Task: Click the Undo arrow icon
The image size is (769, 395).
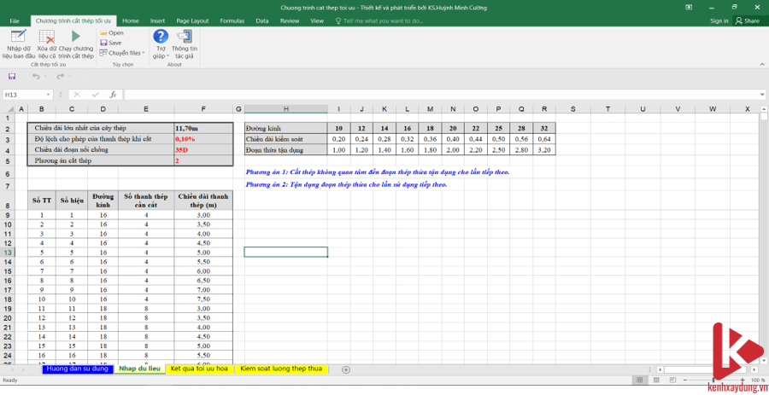Action: tap(35, 77)
